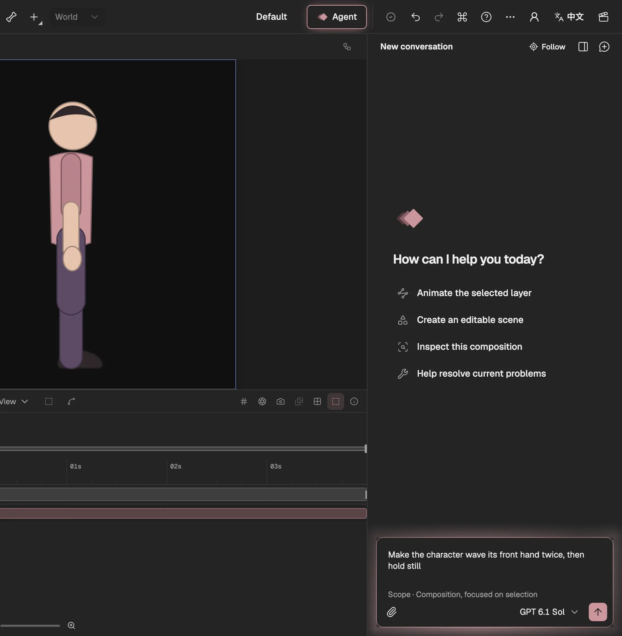This screenshot has width=622, height=636.
Task: Toggle the layout guides grid icon
Action: pos(317,401)
